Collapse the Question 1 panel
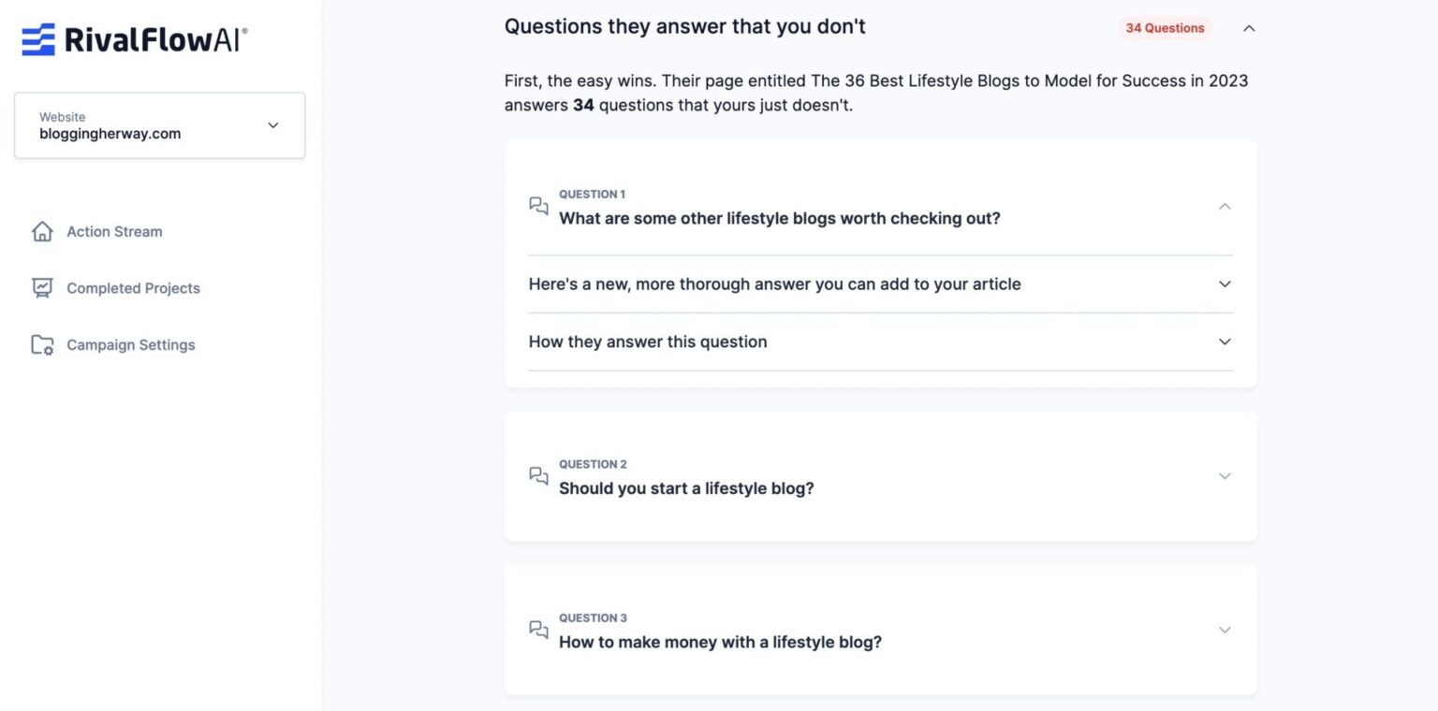The width and height of the screenshot is (1438, 711). [1225, 206]
